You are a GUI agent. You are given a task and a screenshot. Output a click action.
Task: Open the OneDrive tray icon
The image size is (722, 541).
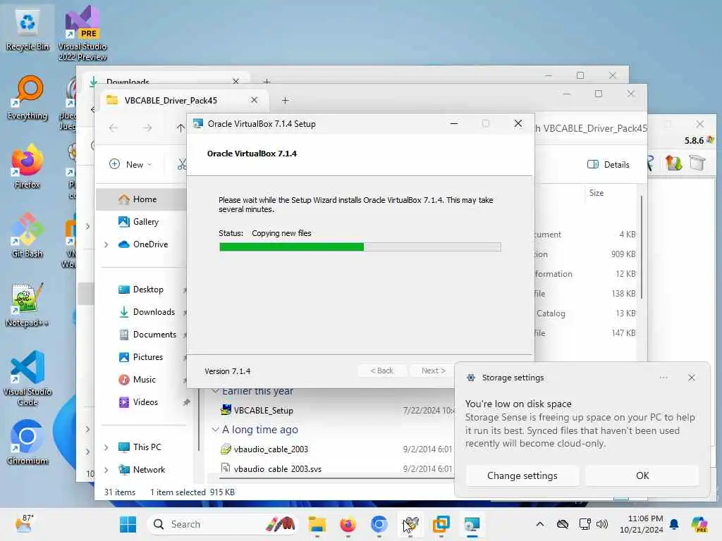562,524
